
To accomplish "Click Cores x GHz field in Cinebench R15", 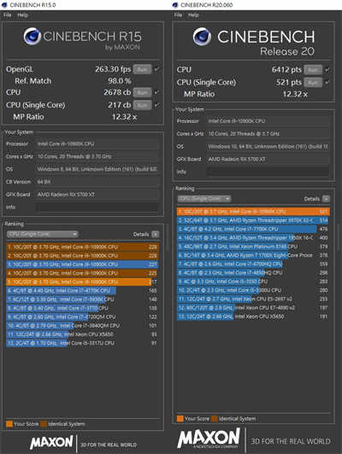I will [x=97, y=157].
